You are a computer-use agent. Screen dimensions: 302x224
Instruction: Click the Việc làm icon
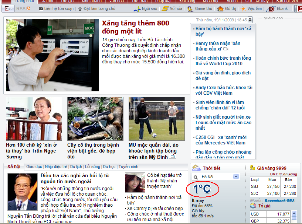point(244,9)
